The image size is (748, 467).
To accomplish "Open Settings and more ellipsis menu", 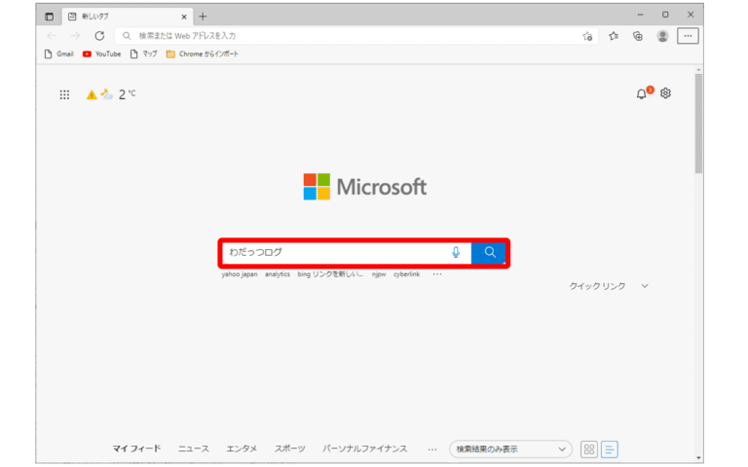I will click(x=688, y=36).
